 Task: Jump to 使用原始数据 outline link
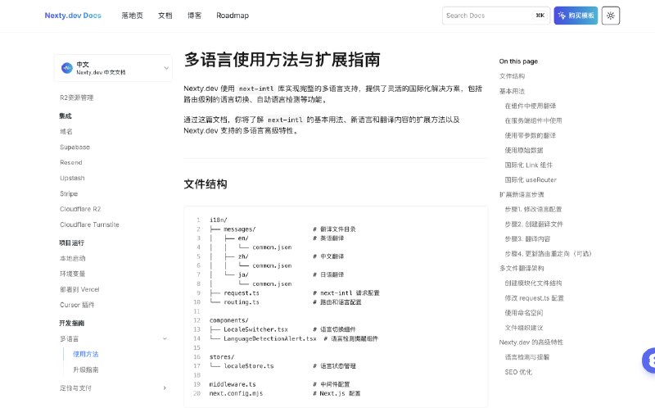click(x=524, y=150)
